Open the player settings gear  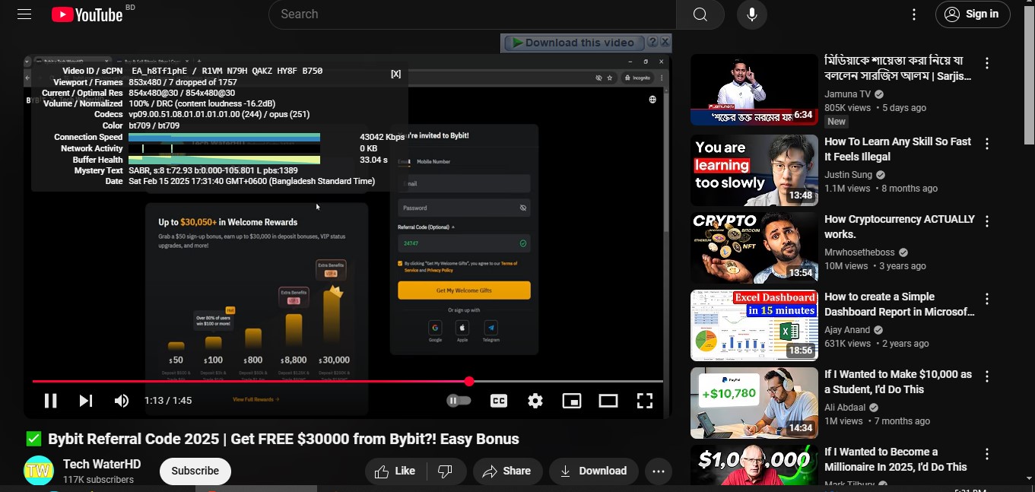click(x=535, y=401)
